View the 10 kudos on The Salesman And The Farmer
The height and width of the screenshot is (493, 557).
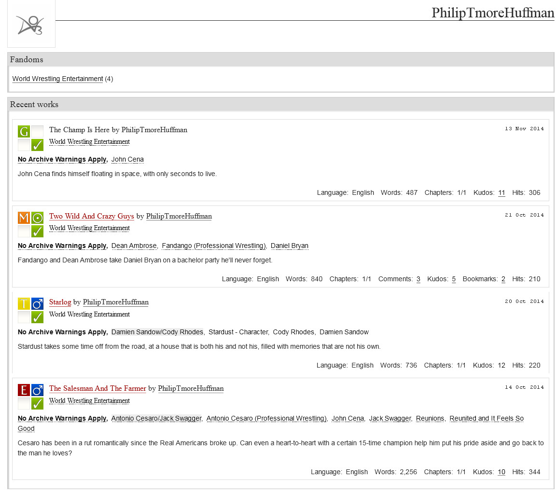[x=501, y=472]
